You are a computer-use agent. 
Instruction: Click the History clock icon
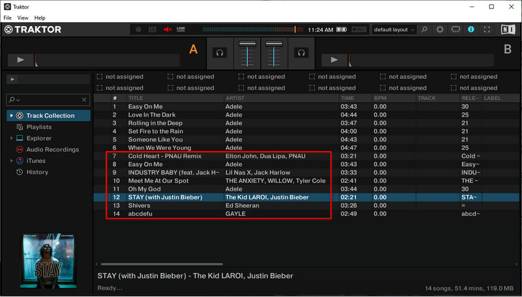pyautogui.click(x=20, y=172)
